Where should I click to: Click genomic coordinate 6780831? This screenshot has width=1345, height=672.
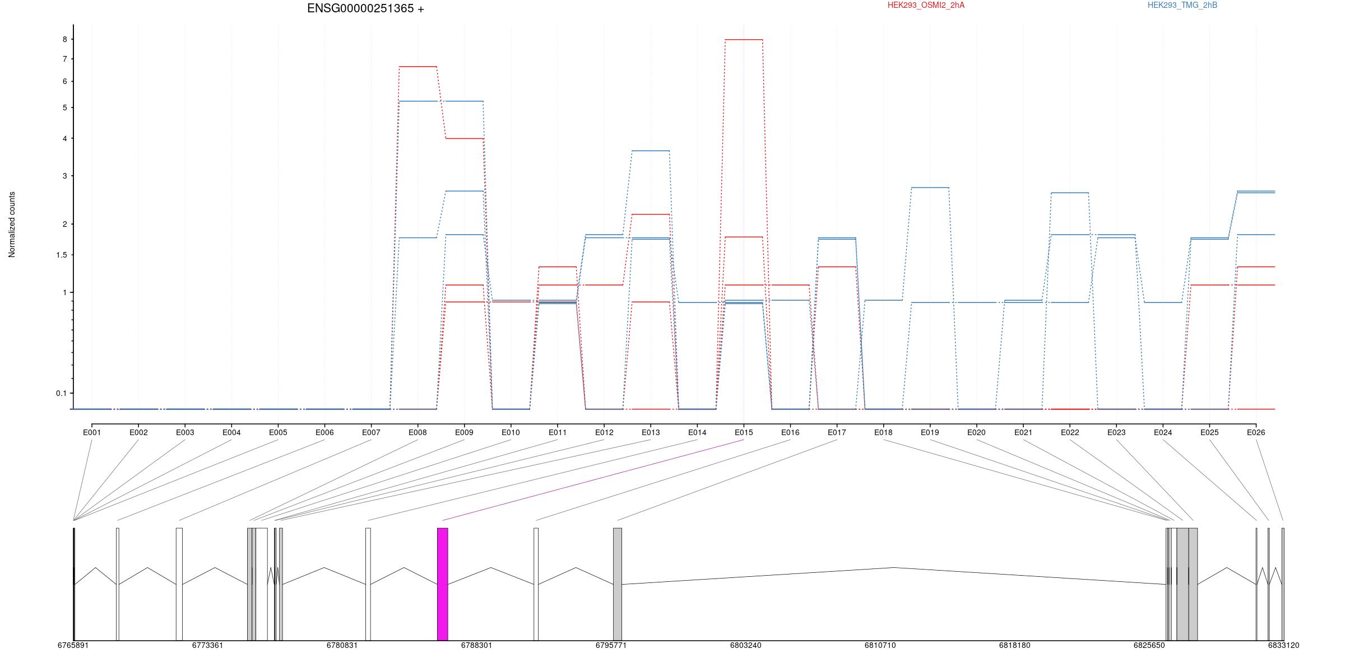click(x=342, y=645)
